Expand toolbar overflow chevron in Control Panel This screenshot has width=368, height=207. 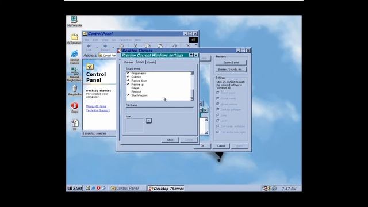(196, 45)
